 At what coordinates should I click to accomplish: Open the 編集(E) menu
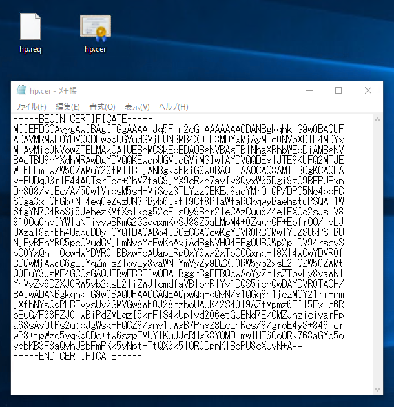68,107
